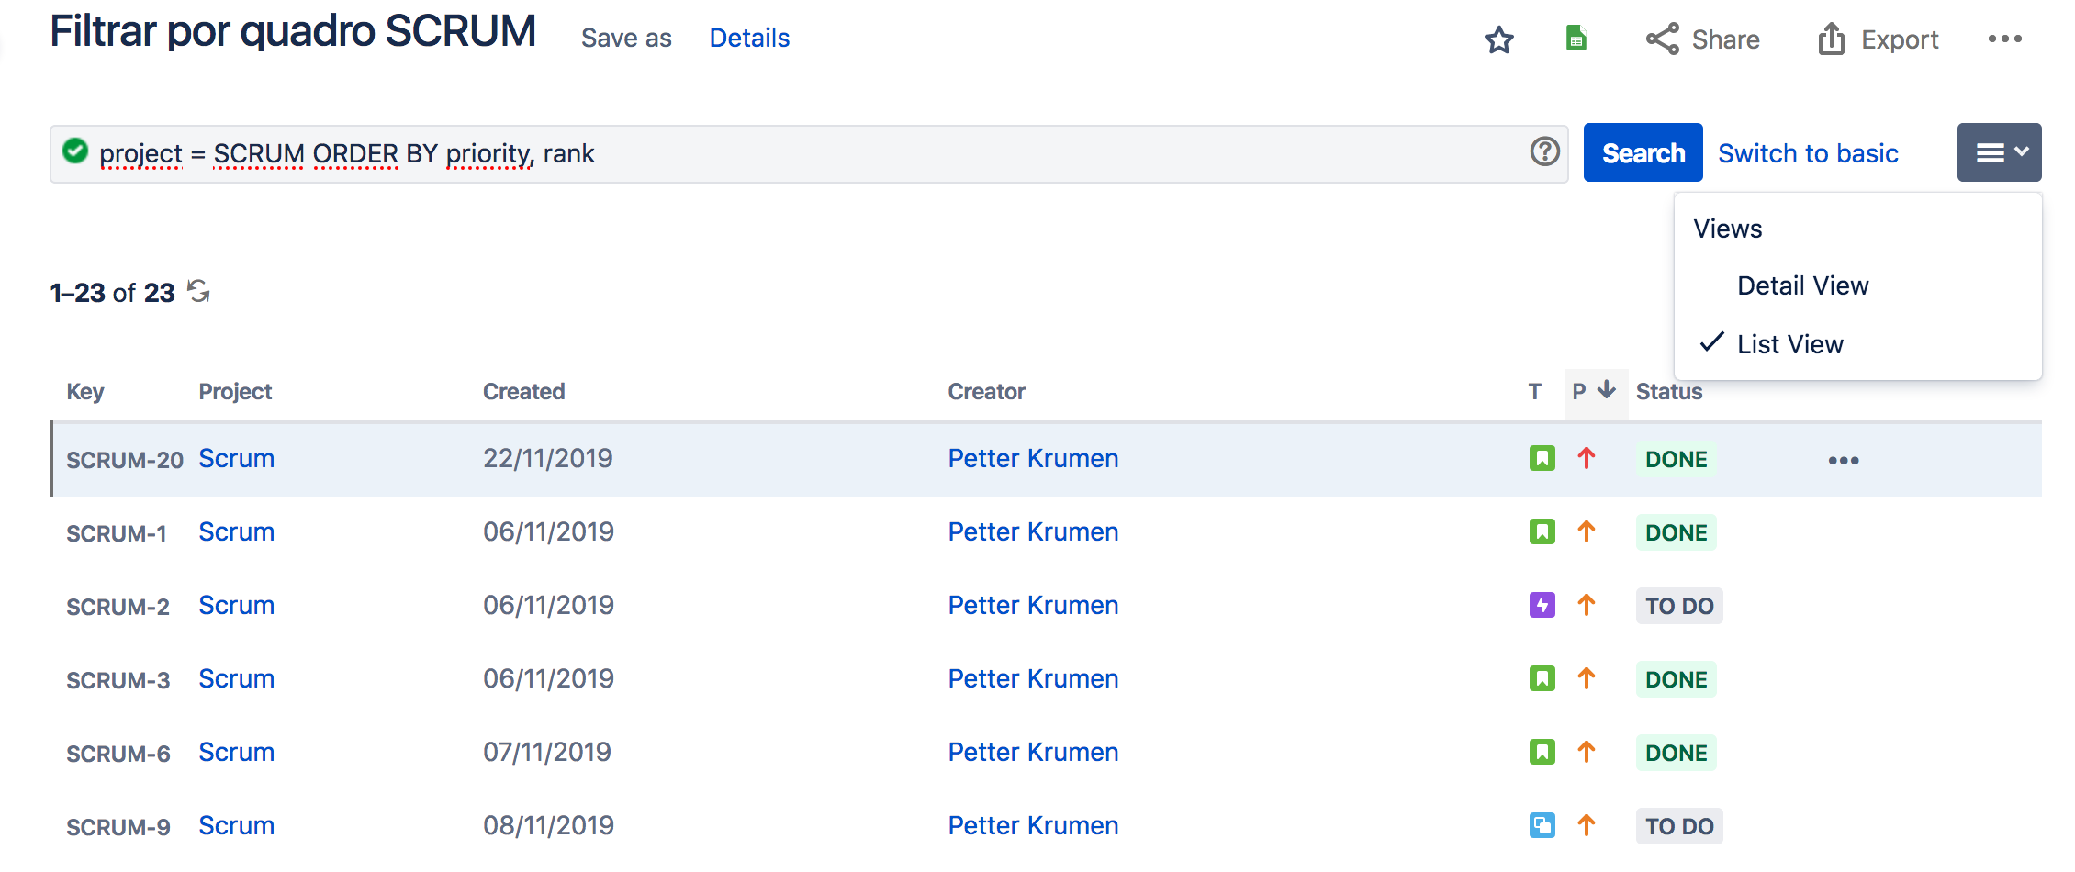The height and width of the screenshot is (872, 2075).
Task: Click story type icon in SCRUM-6 row
Action: (x=1542, y=752)
